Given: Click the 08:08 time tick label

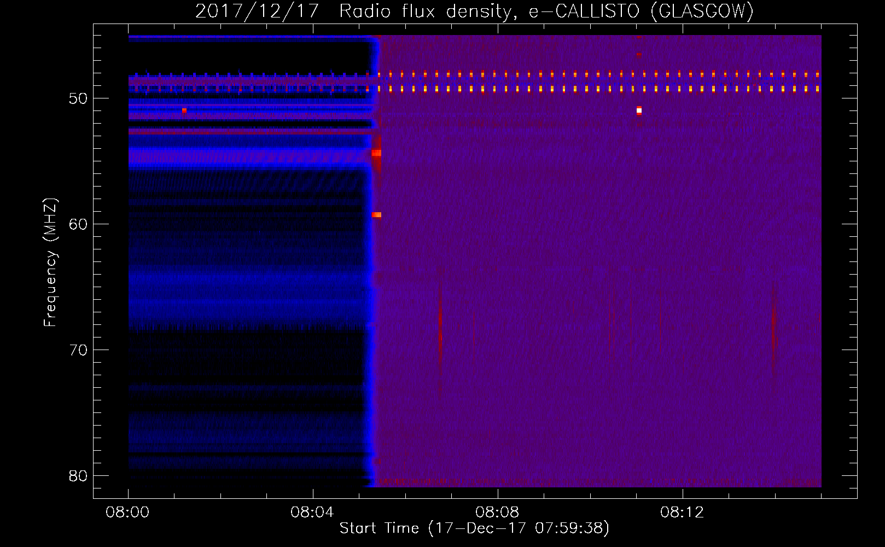Looking at the screenshot, I should 497,513.
